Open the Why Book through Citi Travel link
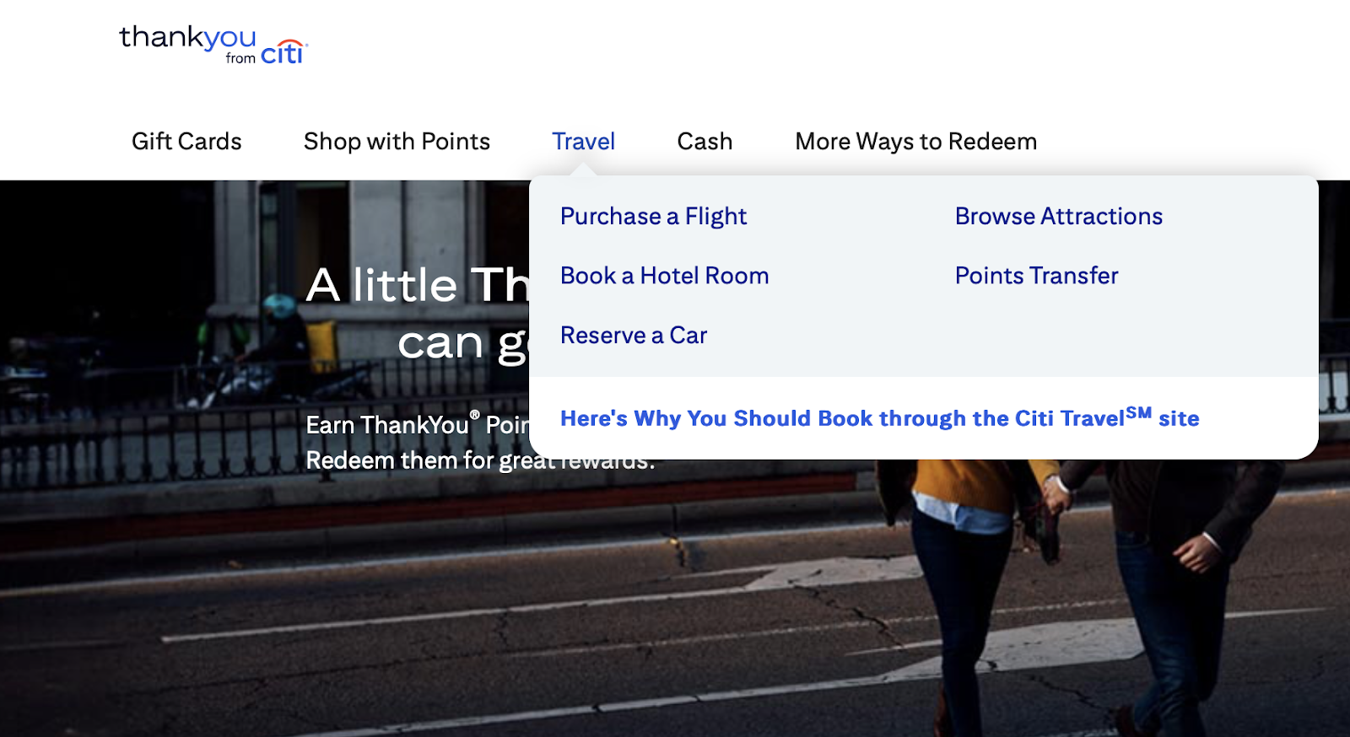Screen dimensions: 1350x737 coord(879,417)
